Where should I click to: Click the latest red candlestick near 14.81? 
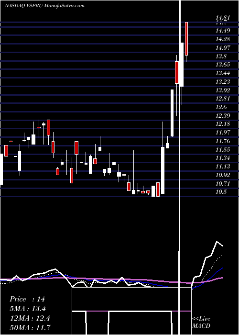pos(186,39)
